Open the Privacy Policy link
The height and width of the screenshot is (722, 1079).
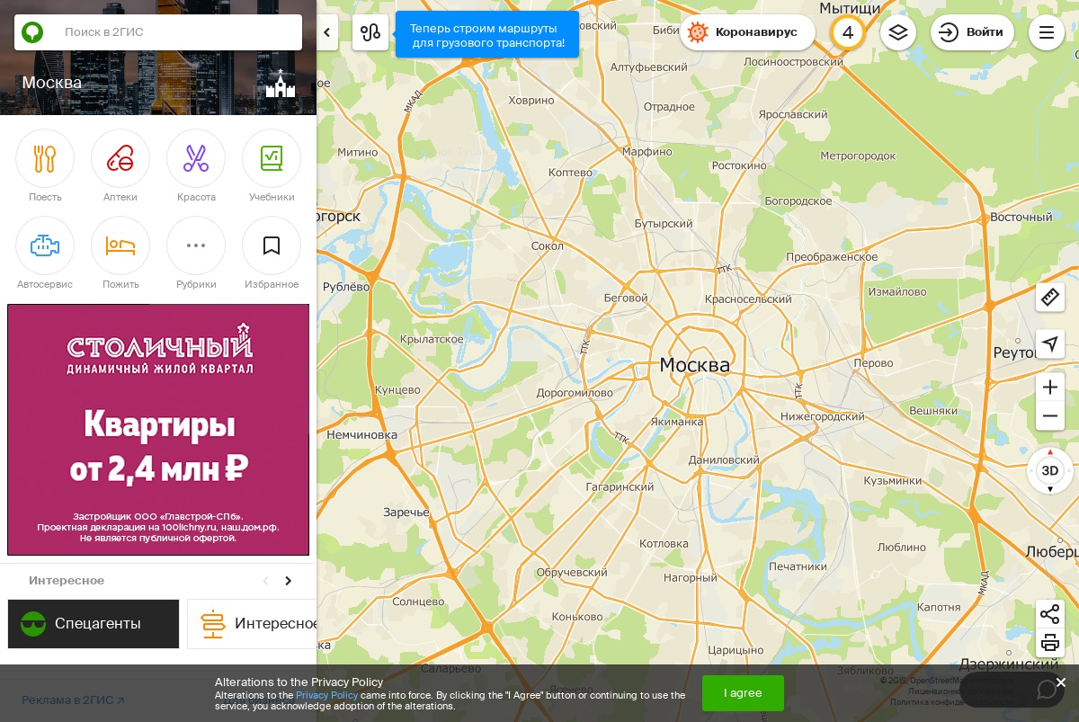pyautogui.click(x=326, y=695)
